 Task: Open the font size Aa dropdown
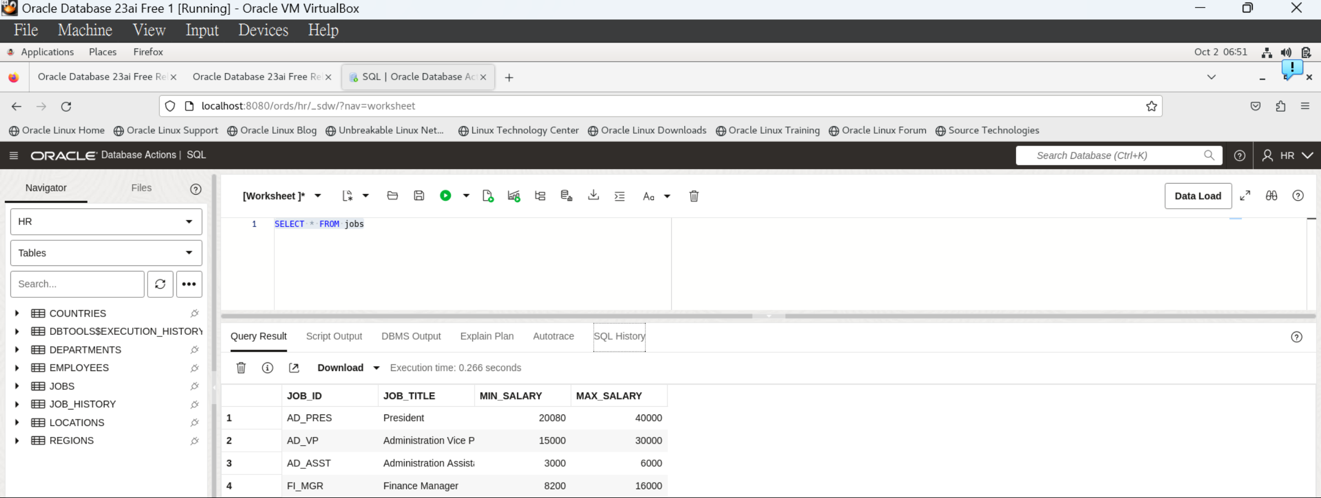pyautogui.click(x=657, y=196)
